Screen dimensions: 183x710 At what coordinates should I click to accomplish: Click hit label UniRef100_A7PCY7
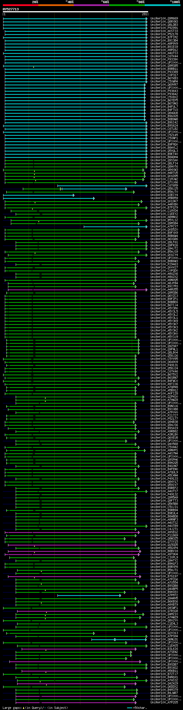coord(164,227)
